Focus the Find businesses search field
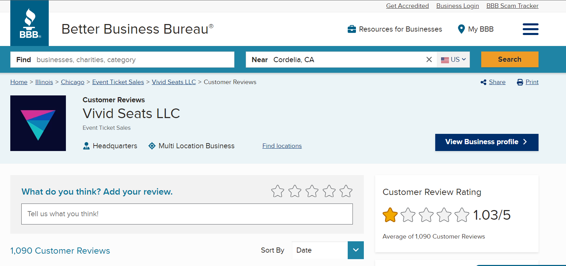 122,60
